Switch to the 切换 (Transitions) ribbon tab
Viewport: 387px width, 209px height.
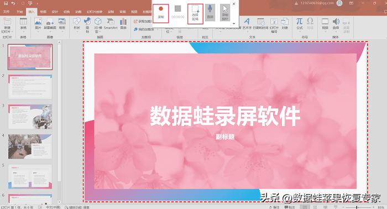click(x=67, y=12)
